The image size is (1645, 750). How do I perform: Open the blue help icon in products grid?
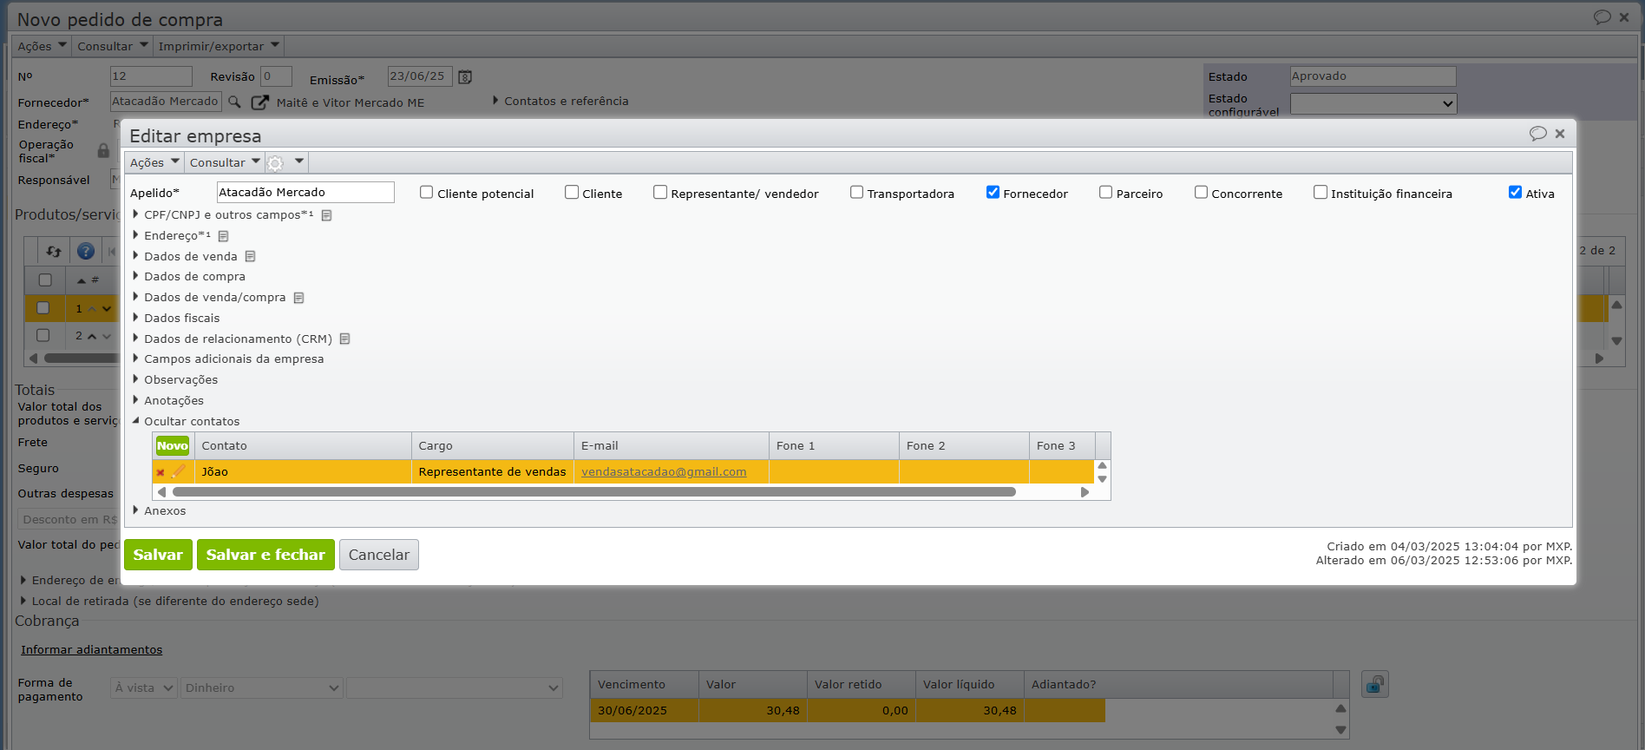point(86,252)
